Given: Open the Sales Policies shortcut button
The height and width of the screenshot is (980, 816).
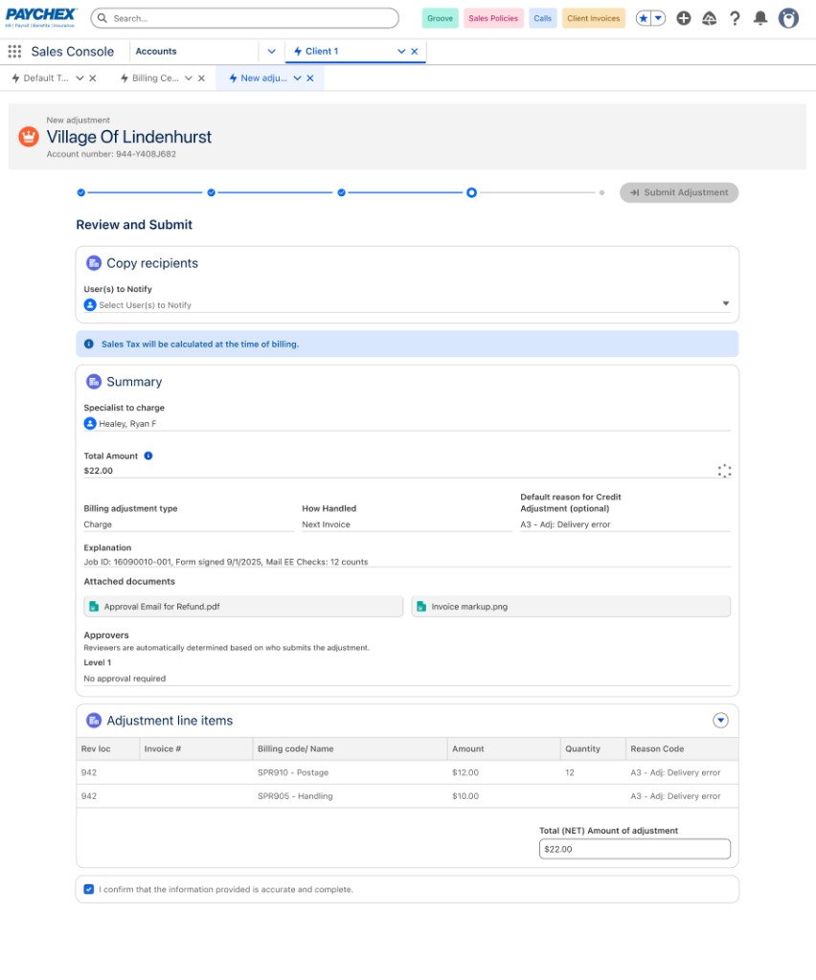Looking at the screenshot, I should point(493,18).
